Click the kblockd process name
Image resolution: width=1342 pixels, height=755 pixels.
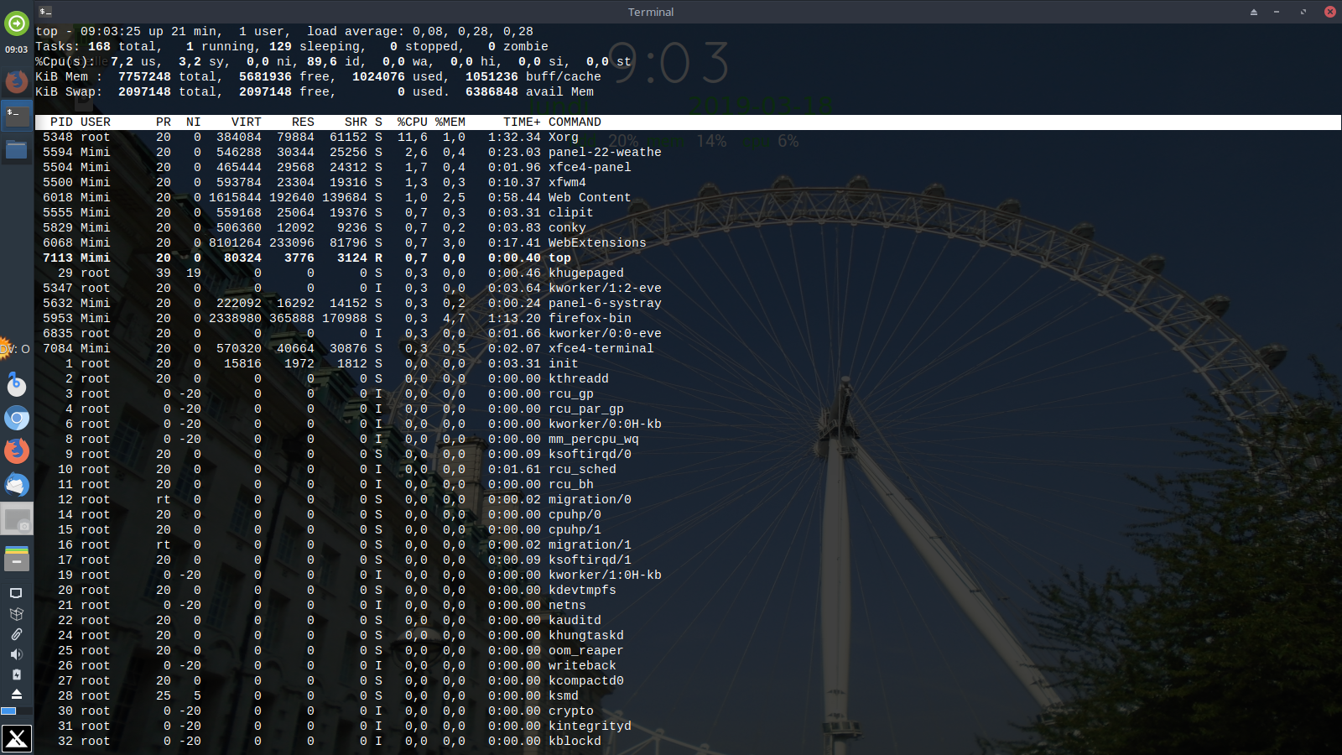pos(575,742)
